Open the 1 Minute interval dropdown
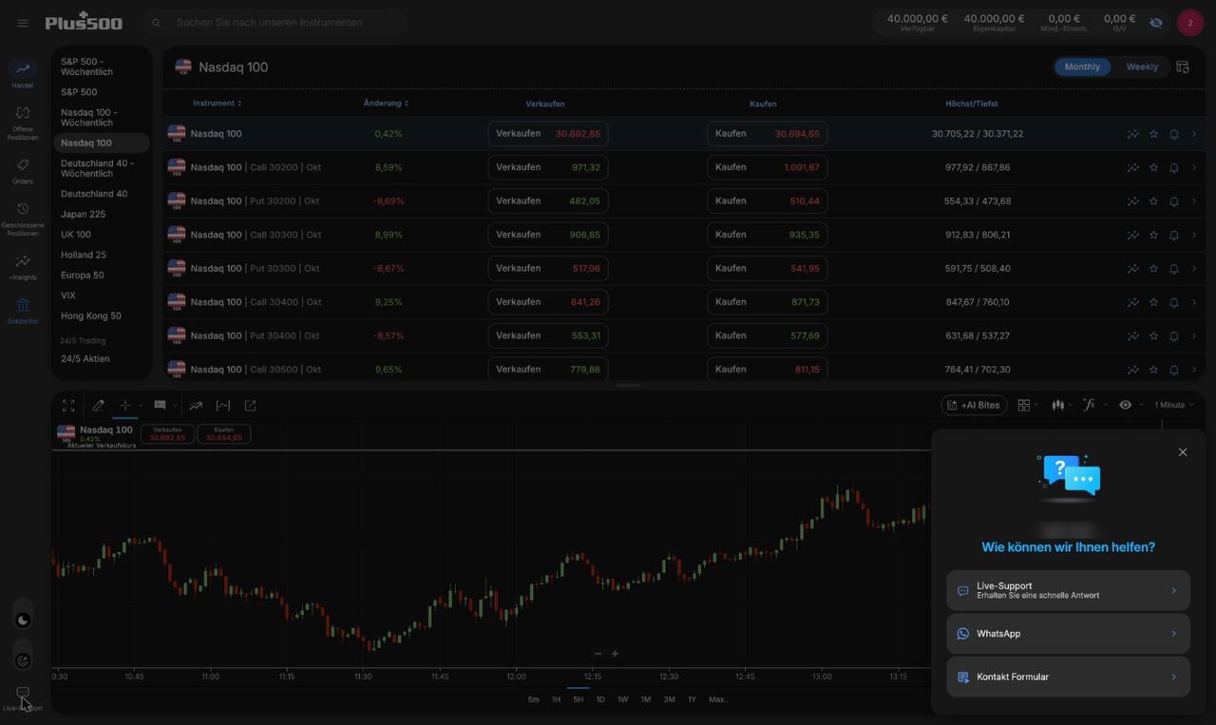Viewport: 1216px width, 725px height. [x=1174, y=405]
